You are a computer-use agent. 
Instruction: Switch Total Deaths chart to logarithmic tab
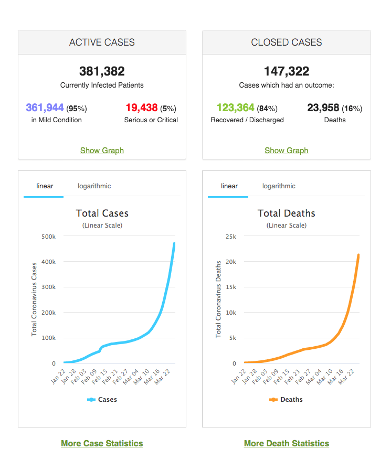(x=279, y=186)
